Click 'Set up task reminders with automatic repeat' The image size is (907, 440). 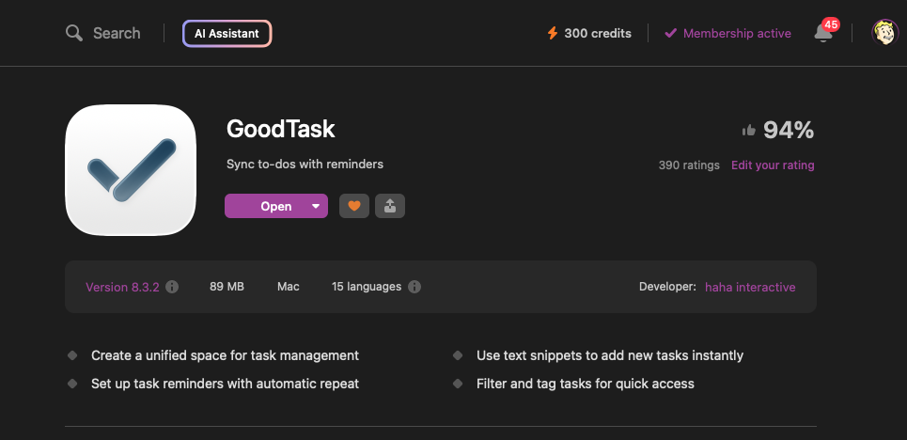click(225, 384)
